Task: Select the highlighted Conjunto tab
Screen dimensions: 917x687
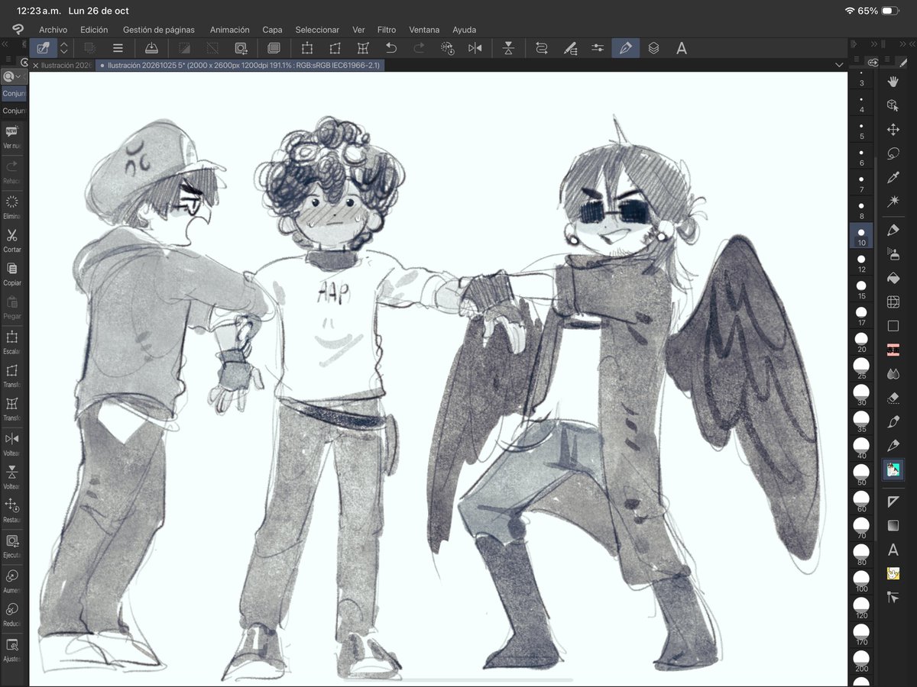Action: pos(14,93)
